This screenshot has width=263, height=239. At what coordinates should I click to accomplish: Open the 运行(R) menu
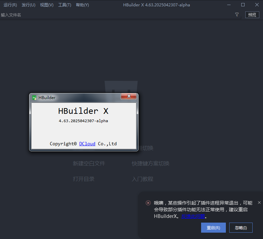point(10,5)
